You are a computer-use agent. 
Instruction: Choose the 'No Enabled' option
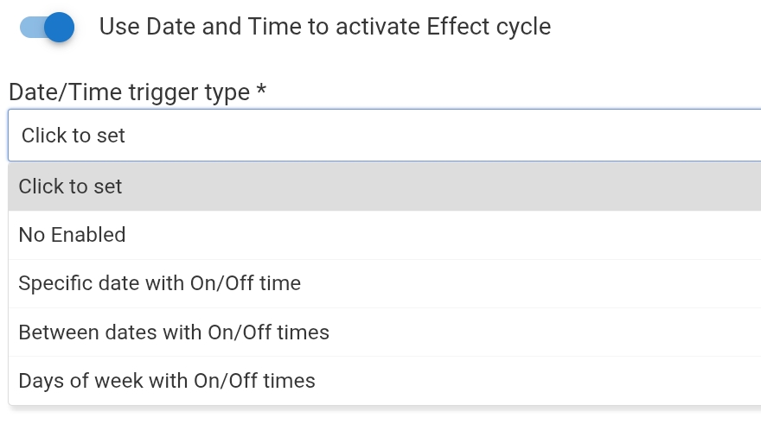click(x=72, y=235)
